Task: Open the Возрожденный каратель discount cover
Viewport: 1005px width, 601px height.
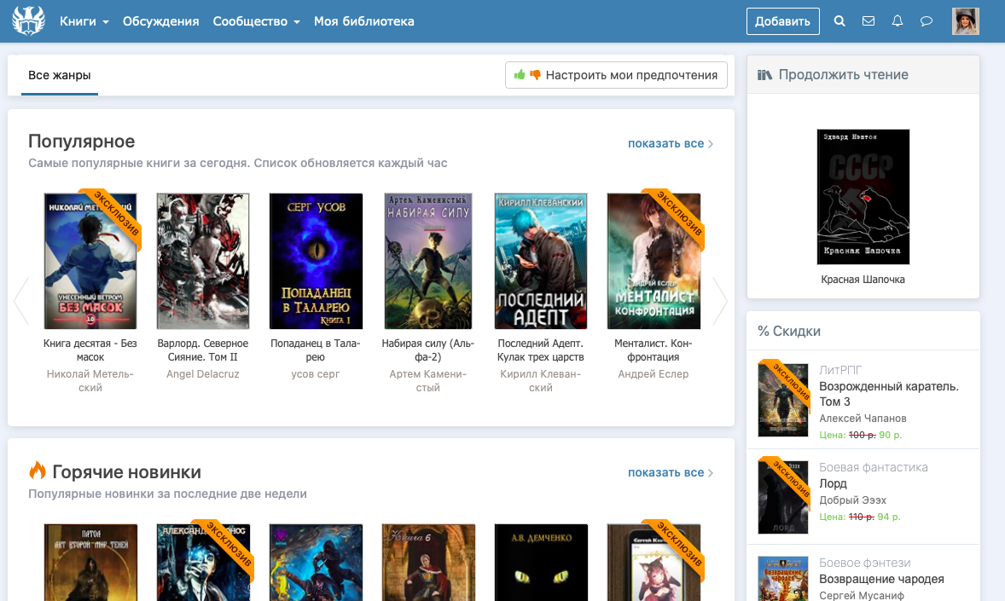Action: pyautogui.click(x=783, y=399)
